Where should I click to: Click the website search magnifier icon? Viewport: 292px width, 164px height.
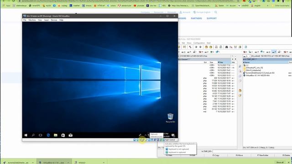216,12
